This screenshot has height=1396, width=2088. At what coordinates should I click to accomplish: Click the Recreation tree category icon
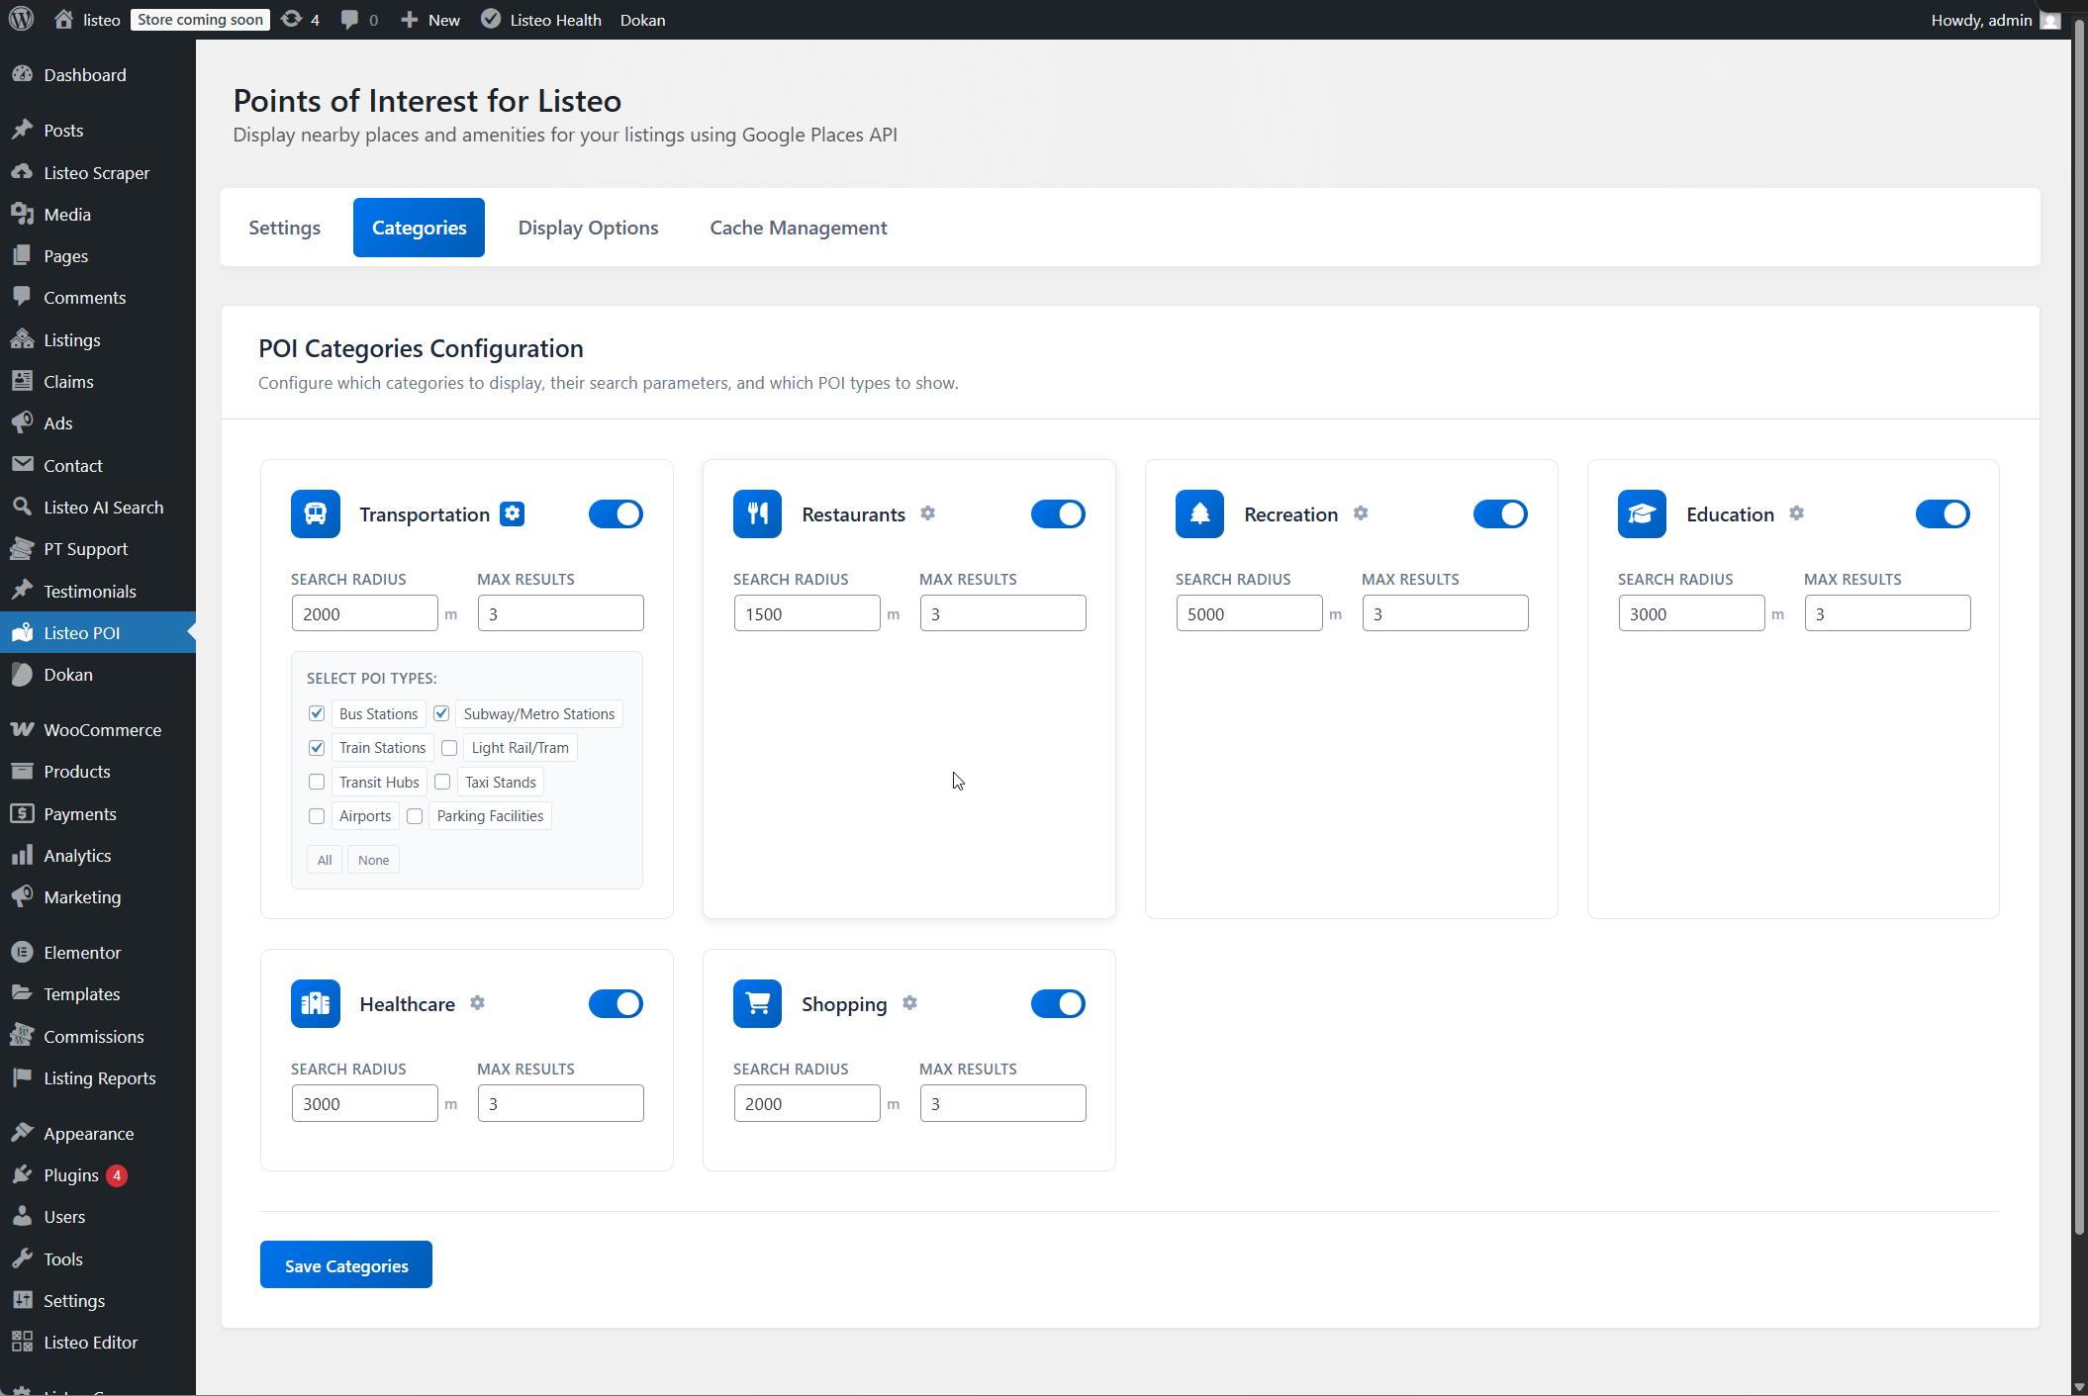point(1199,513)
